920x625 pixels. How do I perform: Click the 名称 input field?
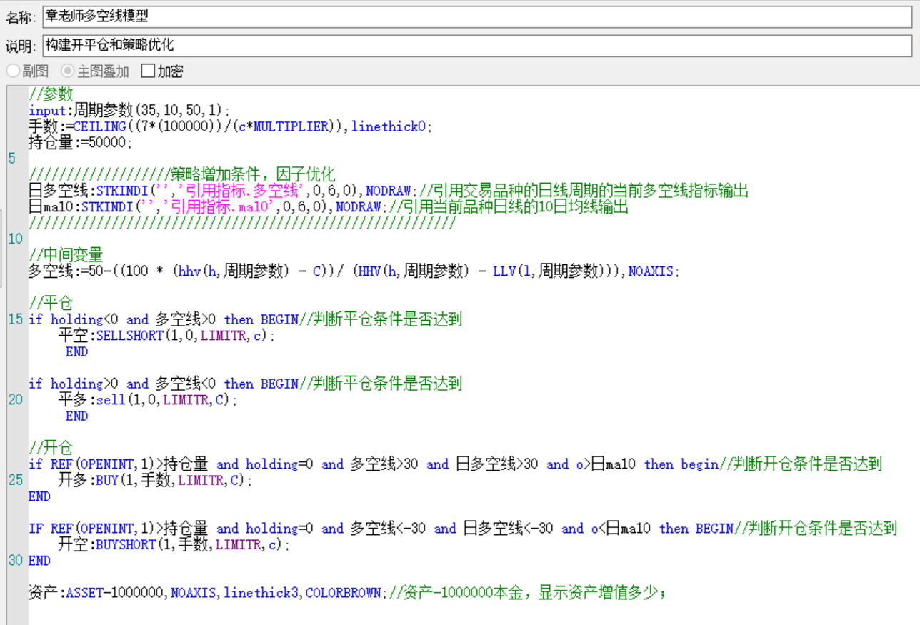pos(476,16)
